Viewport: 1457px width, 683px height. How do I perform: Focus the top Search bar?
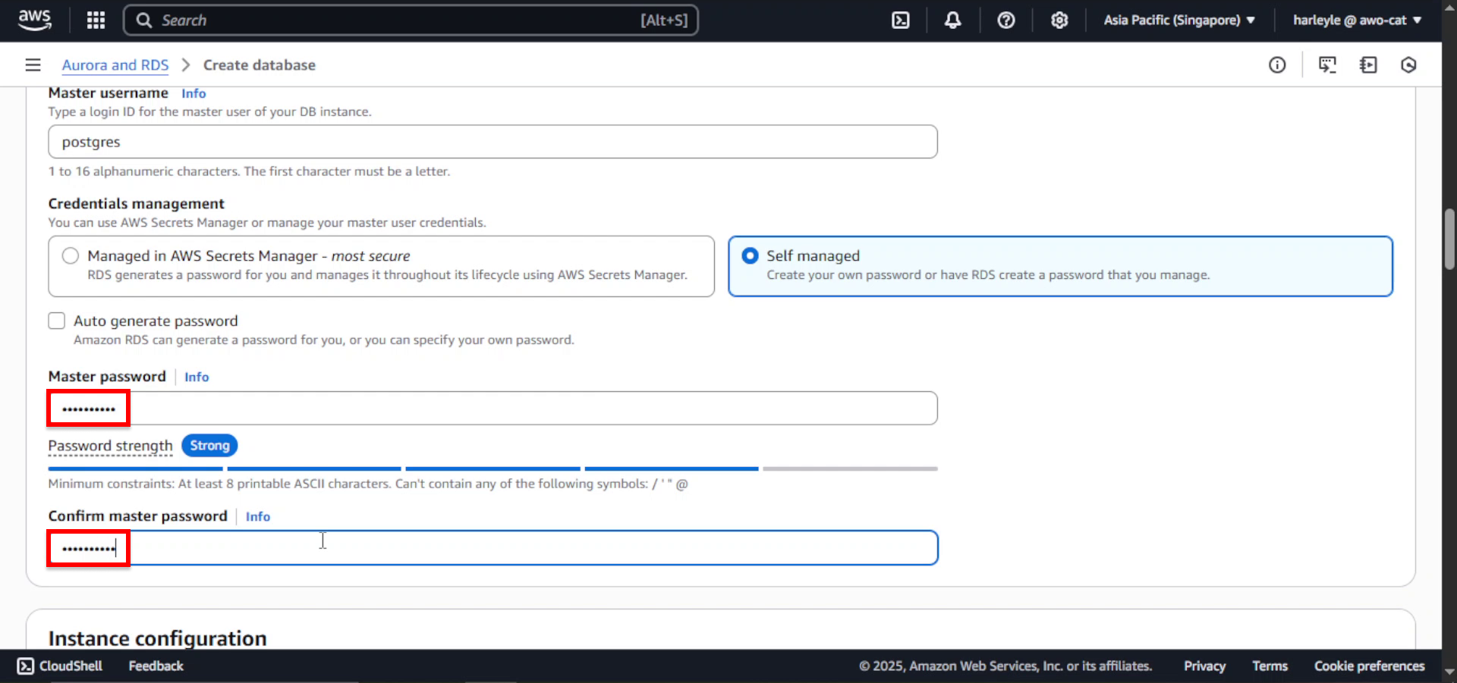coord(411,20)
